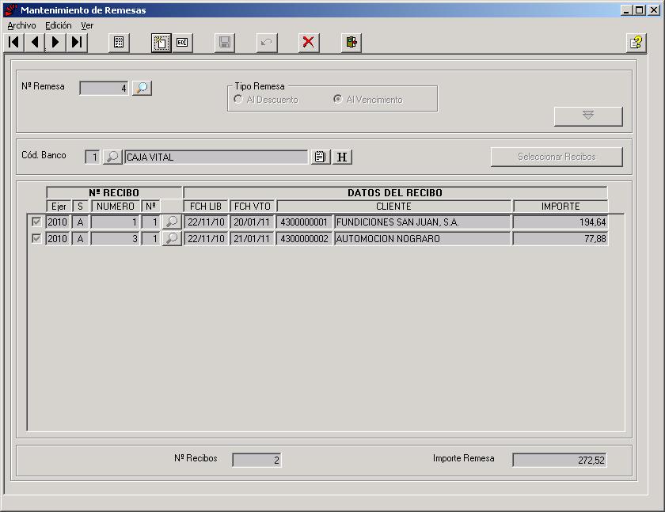Click the Seleccionar Recibos button
The height and width of the screenshot is (512, 665).
557,157
